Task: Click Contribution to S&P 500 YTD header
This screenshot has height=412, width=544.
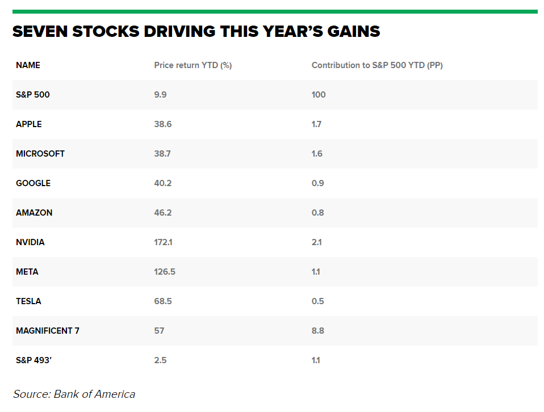Action: [377, 65]
